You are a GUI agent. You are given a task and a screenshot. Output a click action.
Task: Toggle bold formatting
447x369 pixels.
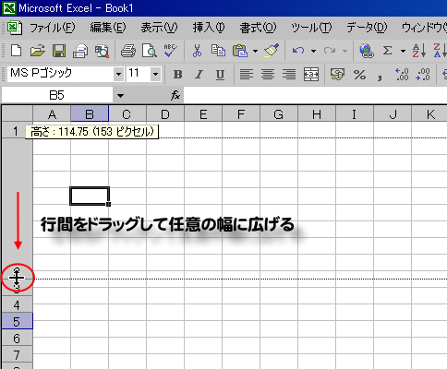tap(177, 75)
